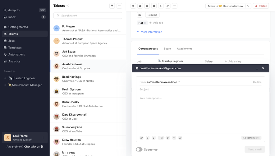Open the LinkedIn profile icon
Viewport: 275px width, 156px height.
pos(140,15)
